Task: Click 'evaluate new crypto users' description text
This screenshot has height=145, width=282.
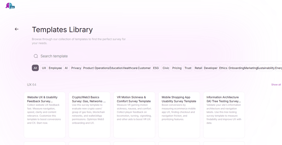Action: (x=88, y=114)
